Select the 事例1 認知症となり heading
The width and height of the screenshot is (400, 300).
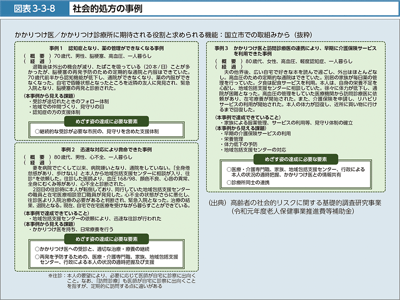[106, 49]
